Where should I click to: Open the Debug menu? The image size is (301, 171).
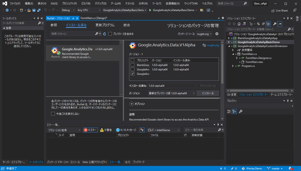coord(100,4)
